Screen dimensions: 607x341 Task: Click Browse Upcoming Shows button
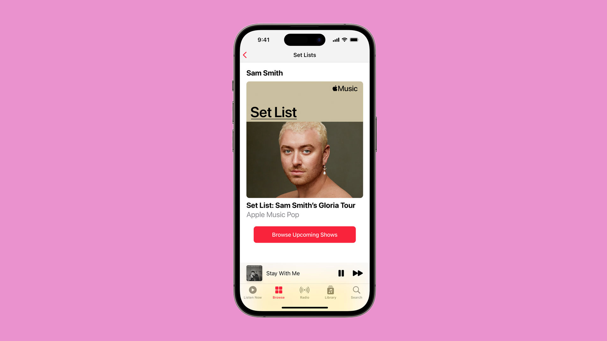tap(304, 234)
